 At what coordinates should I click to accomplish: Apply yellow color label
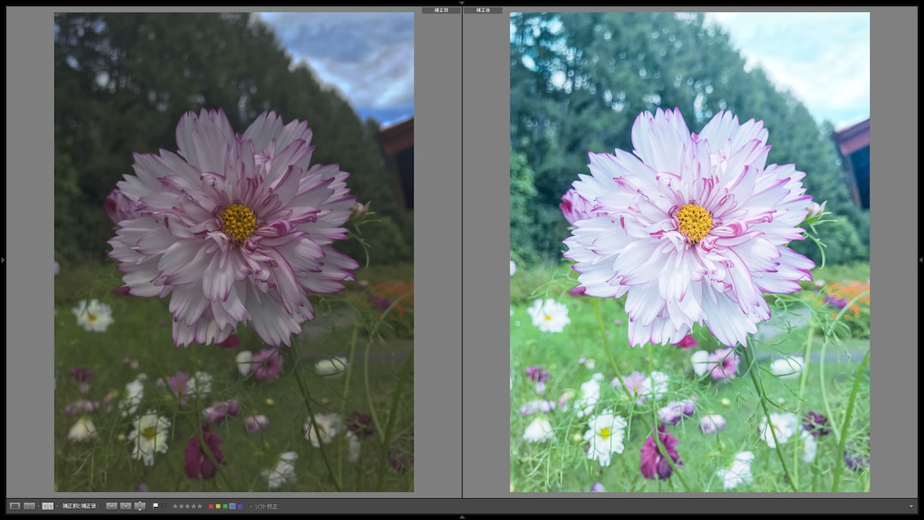pyautogui.click(x=218, y=506)
